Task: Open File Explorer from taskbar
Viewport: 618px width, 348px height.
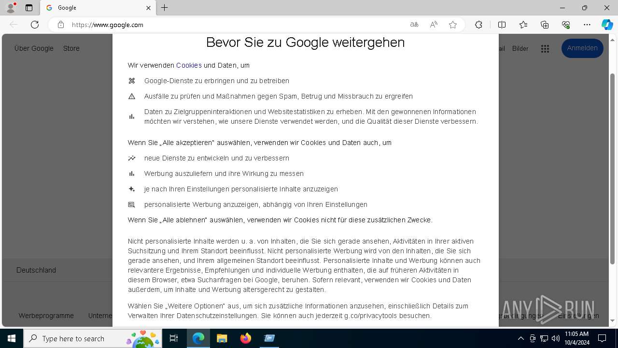Action: click(x=222, y=338)
